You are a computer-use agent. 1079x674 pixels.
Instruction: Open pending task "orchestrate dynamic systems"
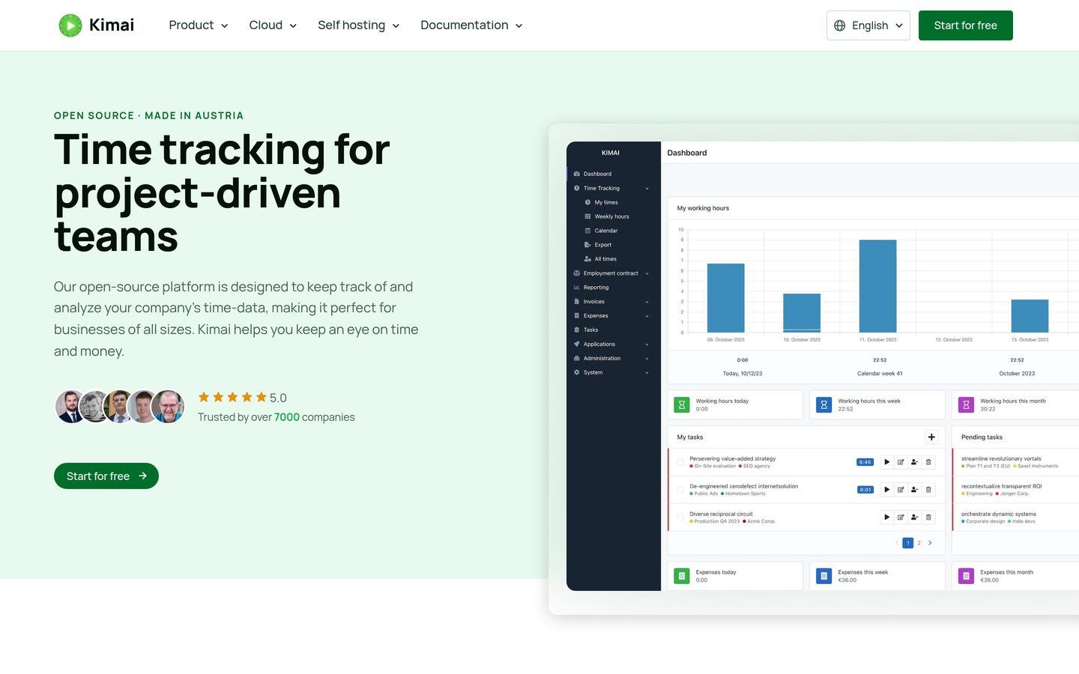click(x=999, y=514)
